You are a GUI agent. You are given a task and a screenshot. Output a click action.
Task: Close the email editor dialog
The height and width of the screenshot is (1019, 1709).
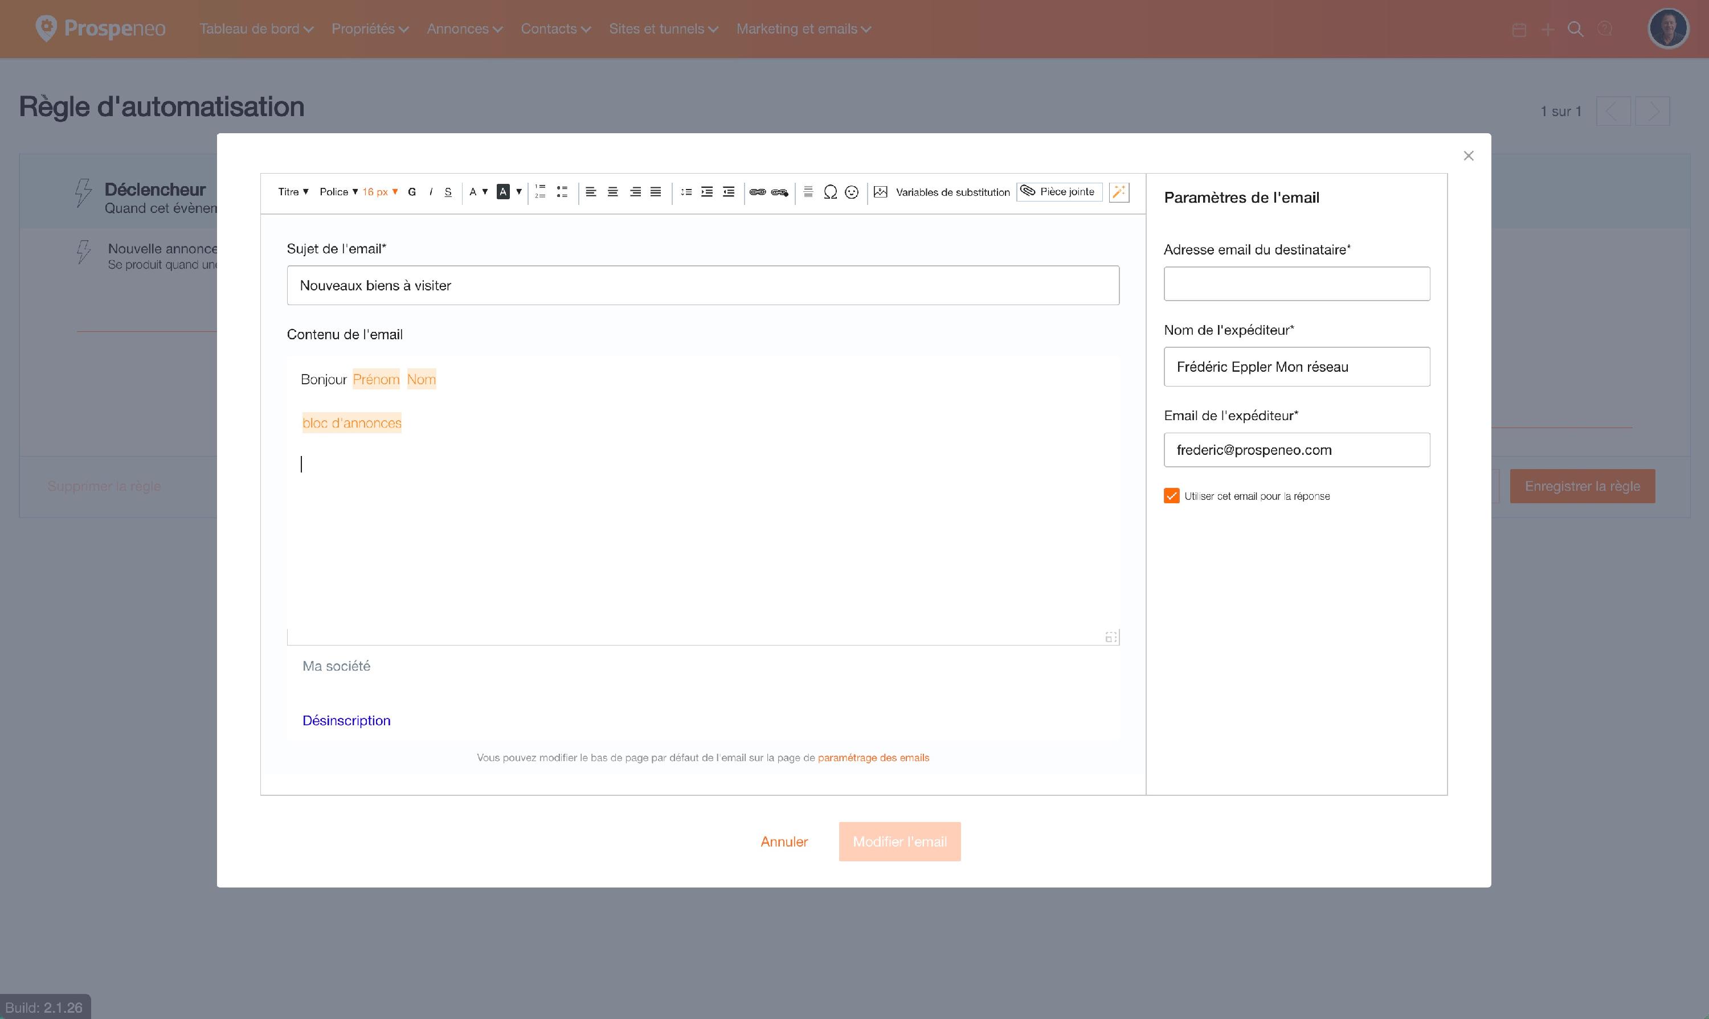point(1469,156)
